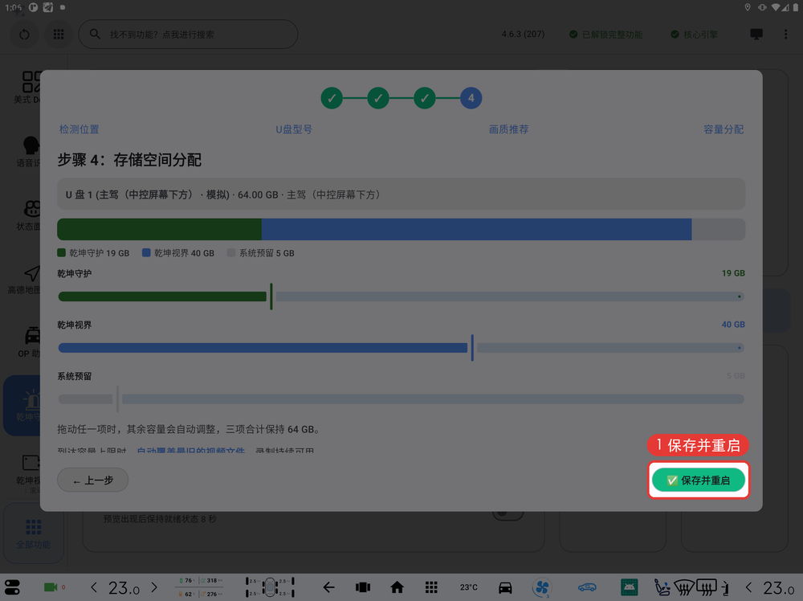Decrease left temperature with the left chevron
Viewport: 803px width, 601px height.
pyautogui.click(x=94, y=587)
